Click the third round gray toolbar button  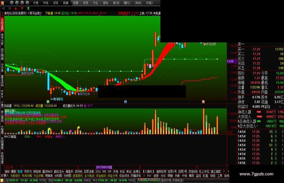22,3
